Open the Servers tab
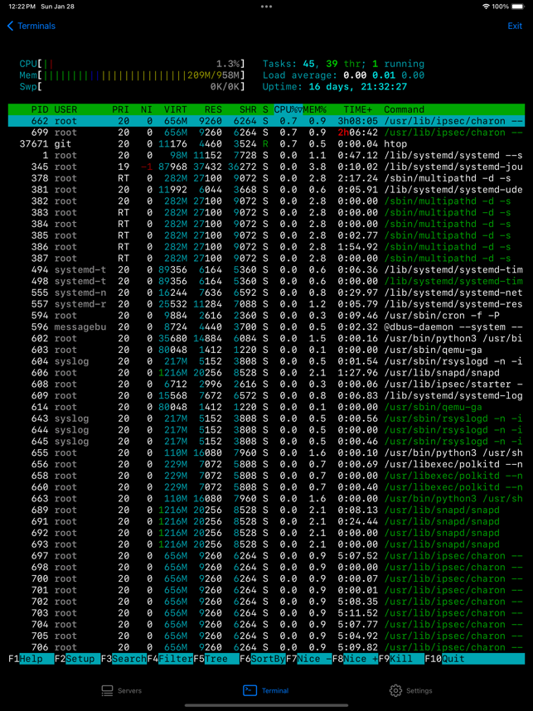The image size is (533, 711). [x=122, y=690]
